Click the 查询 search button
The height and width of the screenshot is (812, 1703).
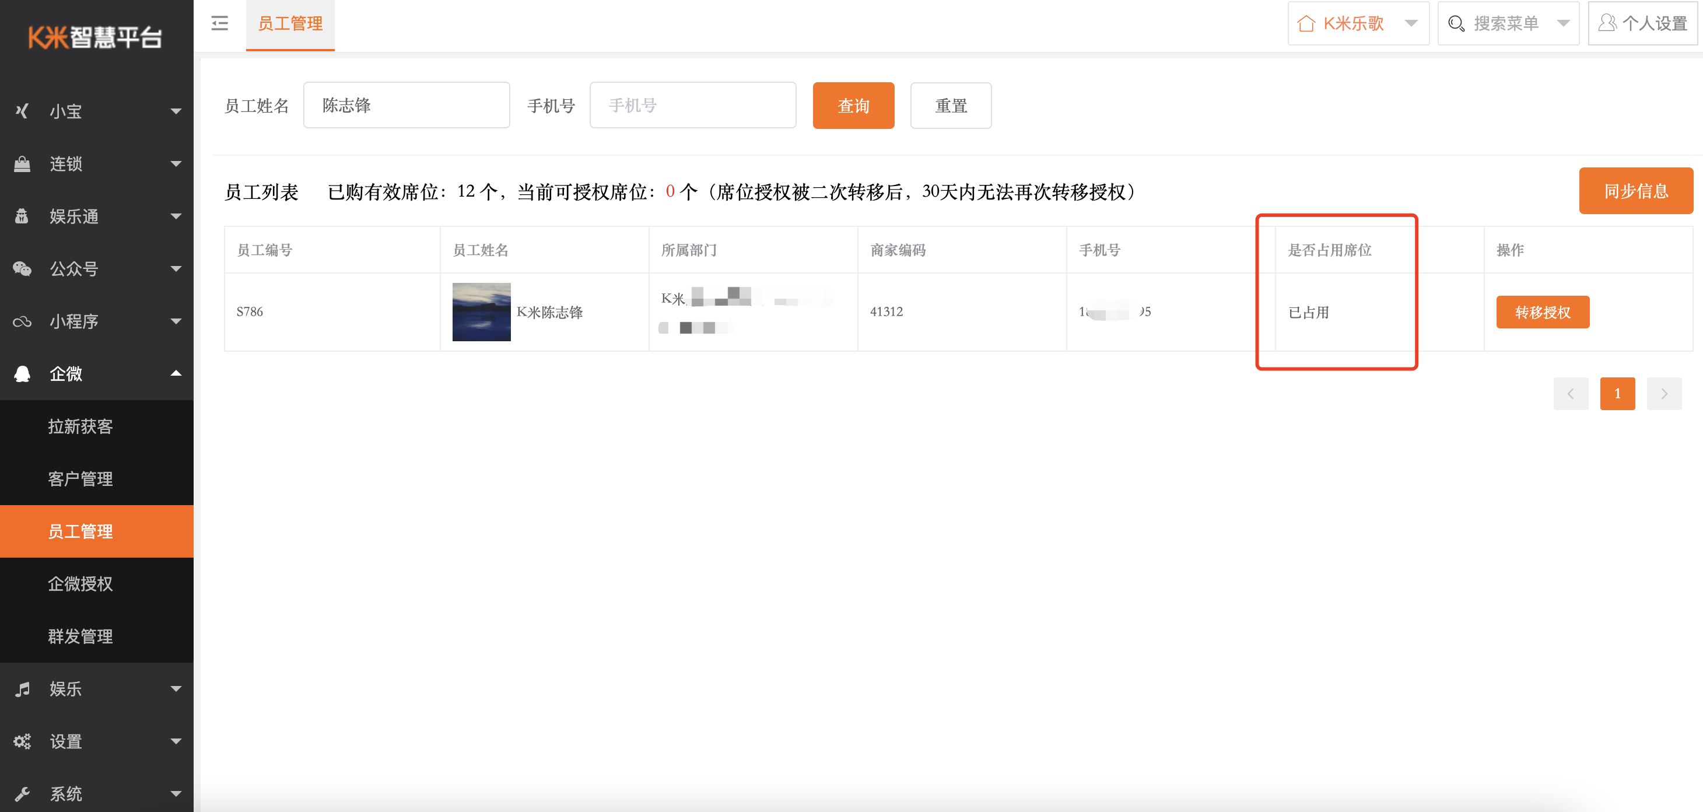[854, 106]
